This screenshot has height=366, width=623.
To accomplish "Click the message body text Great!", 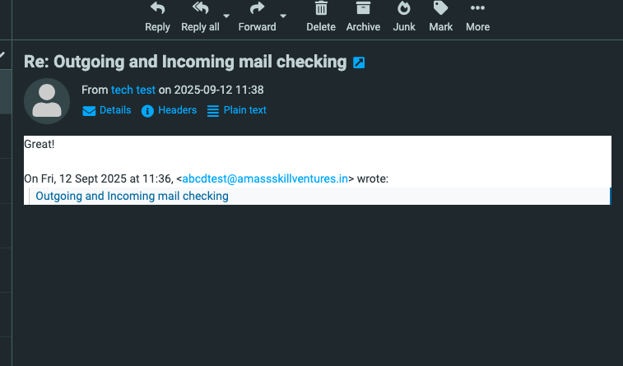I will click(40, 144).
